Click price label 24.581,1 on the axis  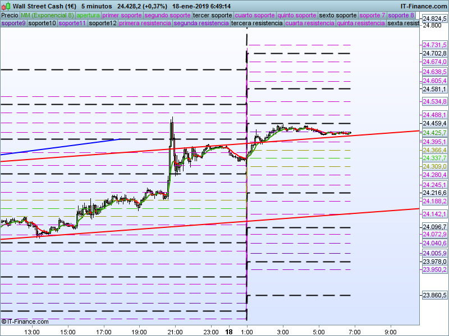[434, 89]
